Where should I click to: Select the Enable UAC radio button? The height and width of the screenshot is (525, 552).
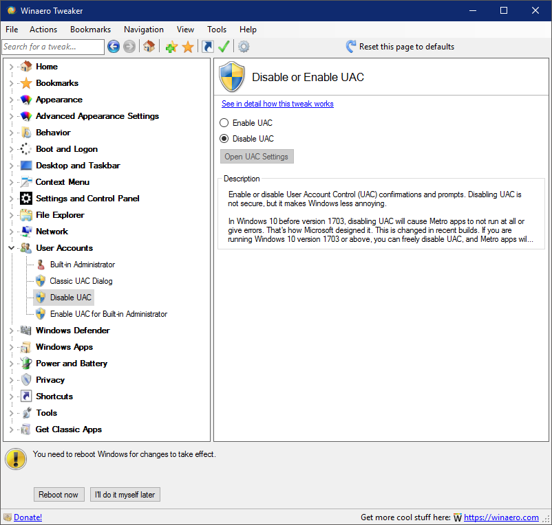(x=224, y=122)
